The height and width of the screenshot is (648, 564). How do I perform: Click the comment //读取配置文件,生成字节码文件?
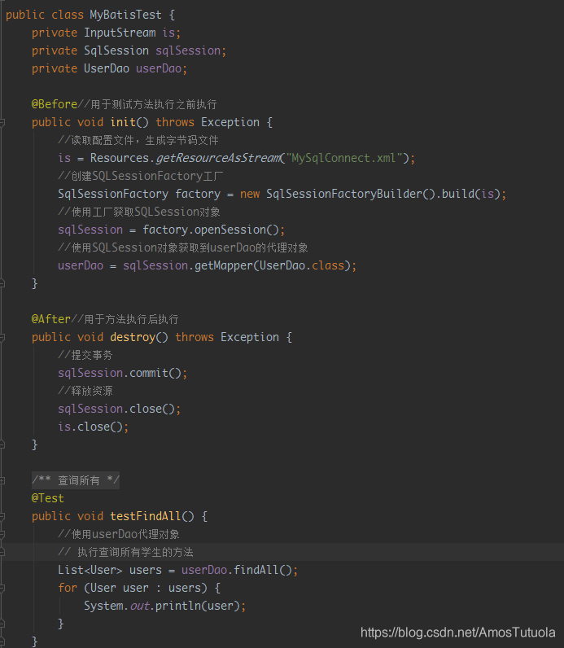tap(138, 141)
